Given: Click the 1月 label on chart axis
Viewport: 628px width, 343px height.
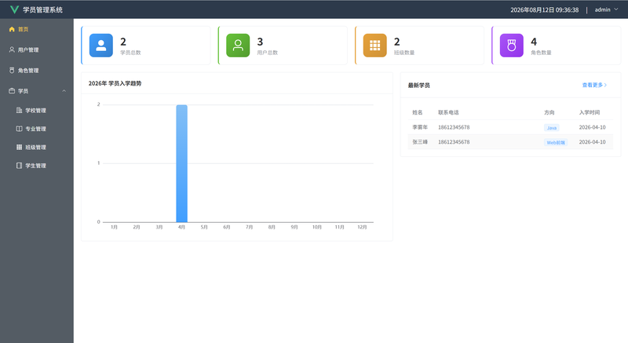Looking at the screenshot, I should (x=114, y=227).
